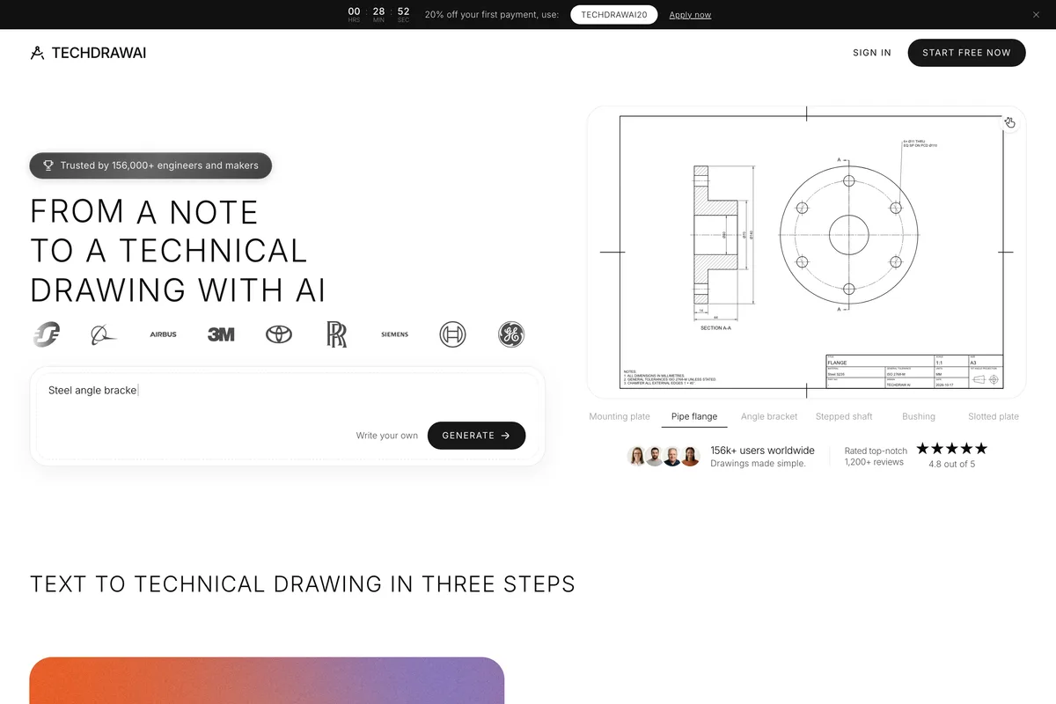Viewport: 1056px width, 704px height.
Task: Click the gradient card below the steps heading
Action: pyautogui.click(x=267, y=680)
